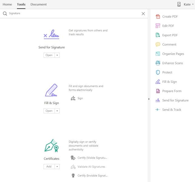This screenshot has width=195, height=182.
Task: Select the Tools tab
Action: 21,4
